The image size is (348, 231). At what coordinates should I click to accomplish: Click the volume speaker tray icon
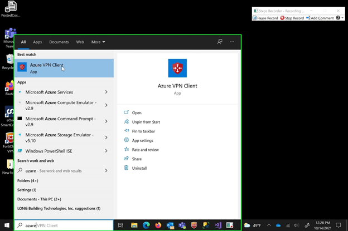pyautogui.click(x=297, y=225)
